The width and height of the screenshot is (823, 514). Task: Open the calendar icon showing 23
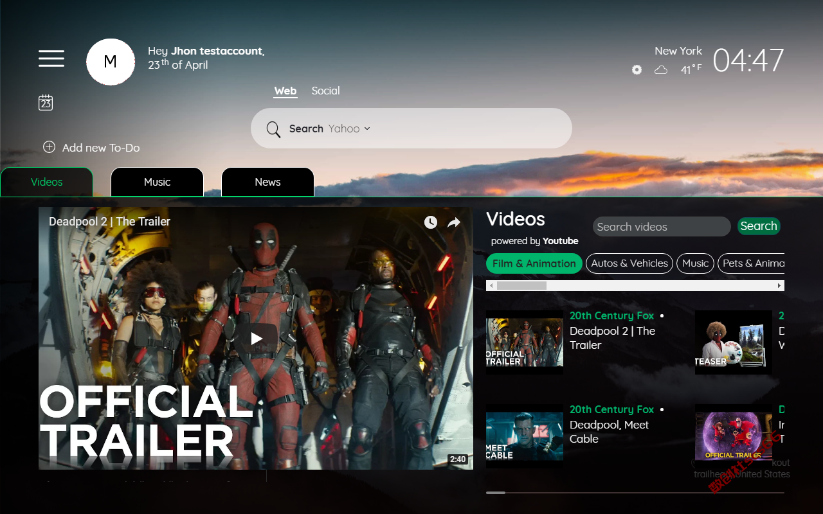click(46, 103)
